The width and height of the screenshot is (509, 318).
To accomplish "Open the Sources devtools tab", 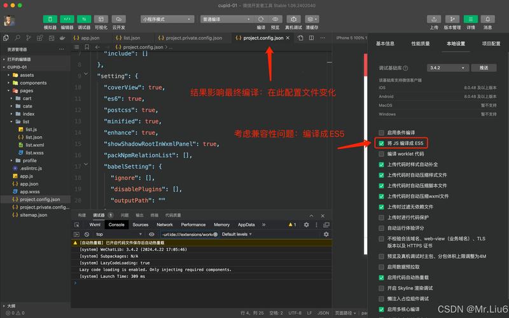I will pos(140,225).
